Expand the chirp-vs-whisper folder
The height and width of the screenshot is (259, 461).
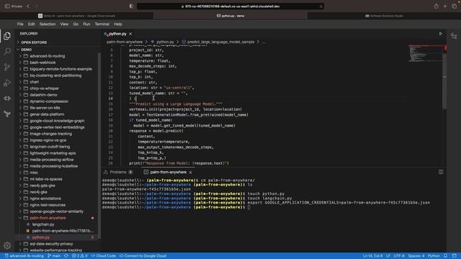(45, 88)
